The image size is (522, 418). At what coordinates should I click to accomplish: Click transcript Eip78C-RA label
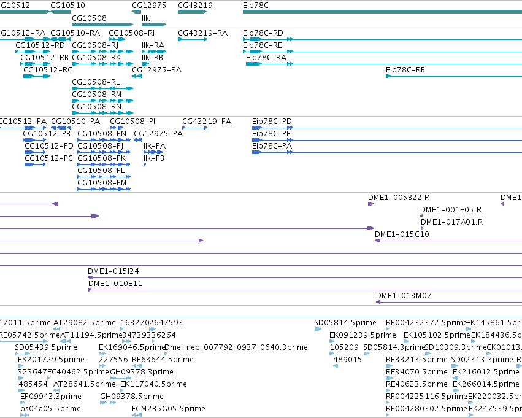coord(266,58)
